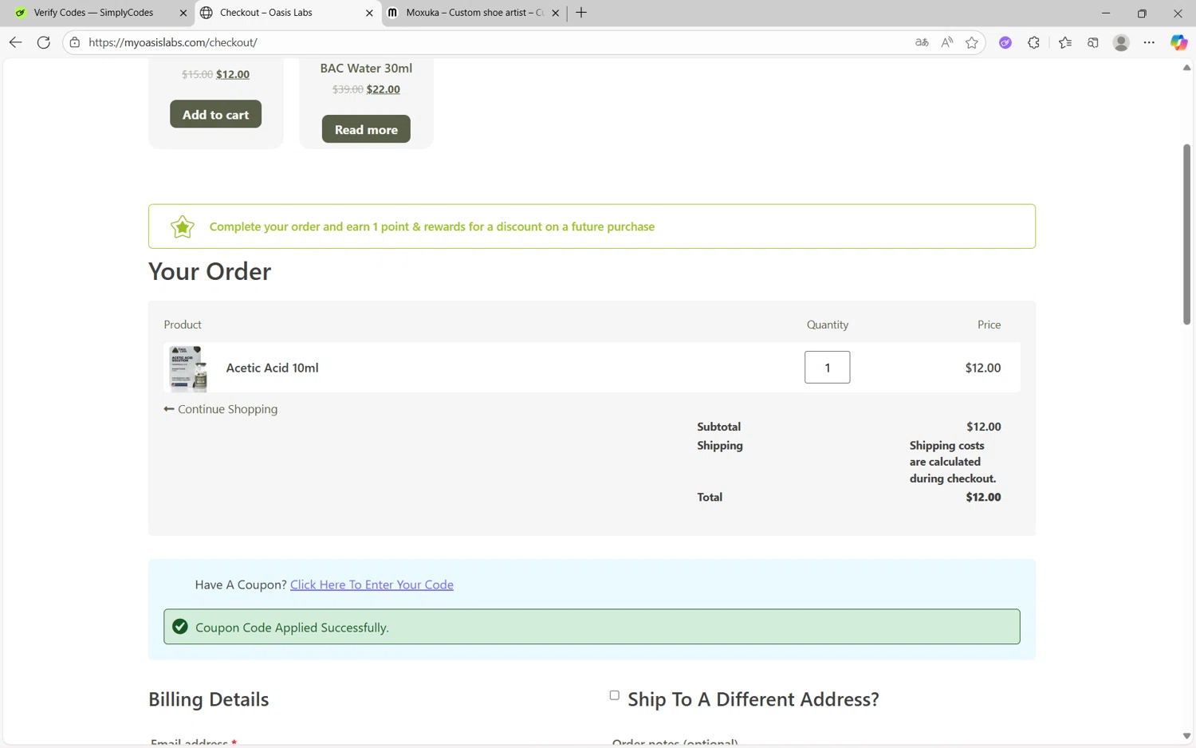Image resolution: width=1196 pixels, height=748 pixels.
Task: Click Continue Shopping link
Action: coord(221,409)
